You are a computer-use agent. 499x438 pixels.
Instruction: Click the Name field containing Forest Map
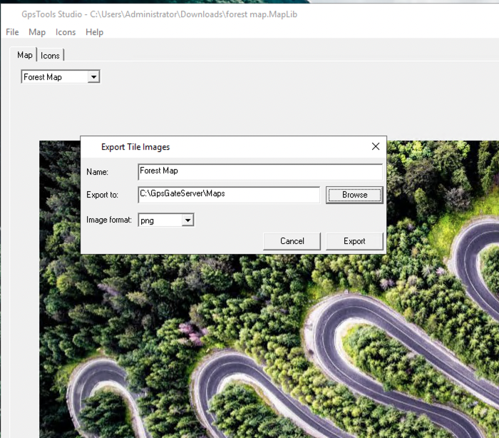click(260, 172)
